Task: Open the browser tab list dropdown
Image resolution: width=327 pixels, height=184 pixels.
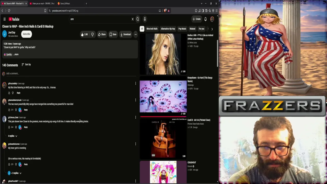Action: click(202, 4)
